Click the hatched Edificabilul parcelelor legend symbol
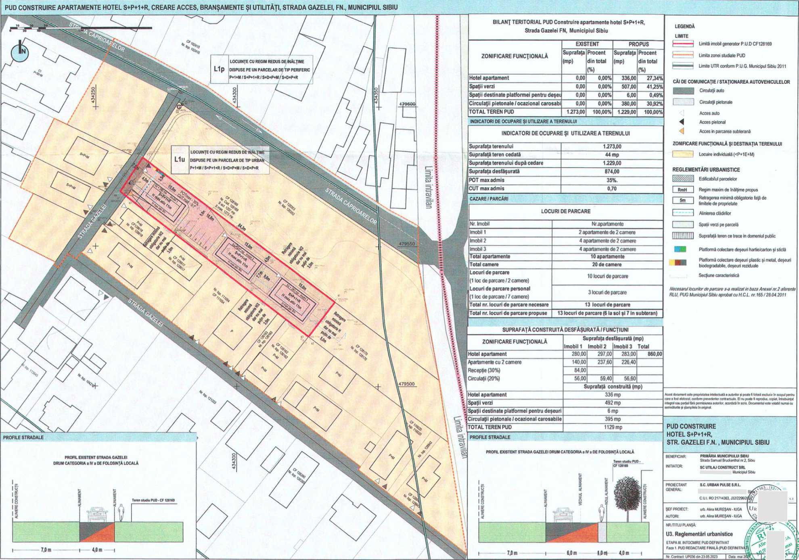The image size is (799, 560). coord(682,179)
